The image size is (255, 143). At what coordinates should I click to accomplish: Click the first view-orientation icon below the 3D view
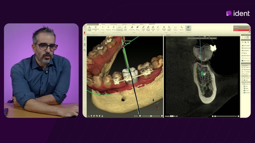click(91, 116)
